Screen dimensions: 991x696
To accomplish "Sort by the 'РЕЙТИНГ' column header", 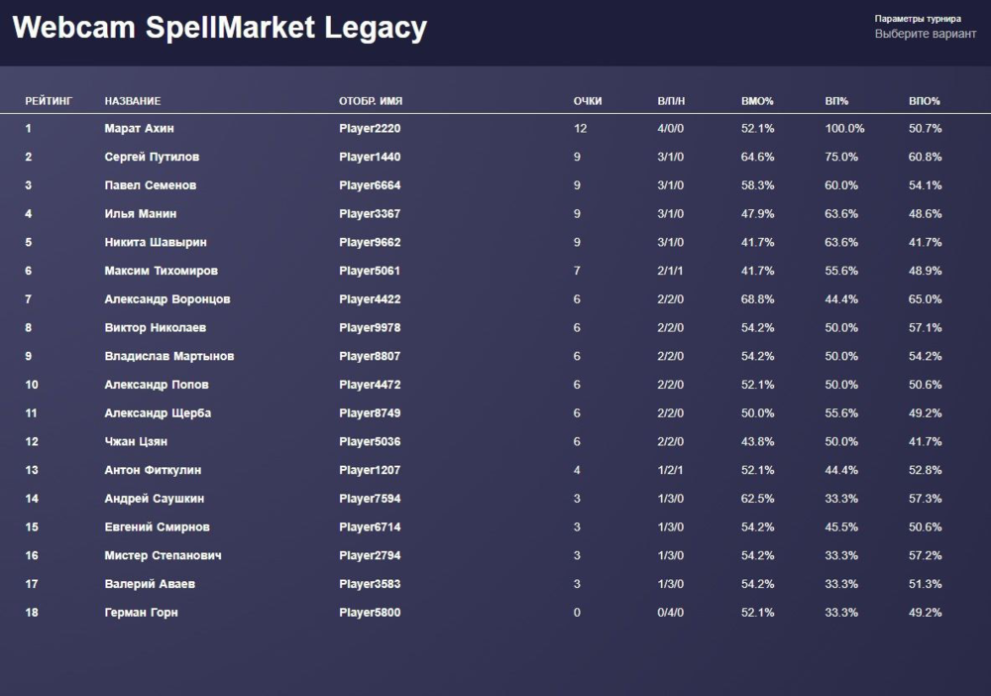I will [49, 101].
